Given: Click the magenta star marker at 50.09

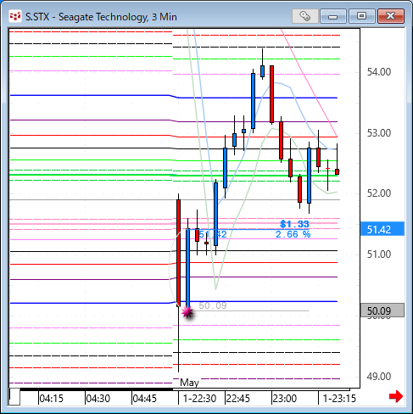Looking at the screenshot, I should tap(187, 312).
